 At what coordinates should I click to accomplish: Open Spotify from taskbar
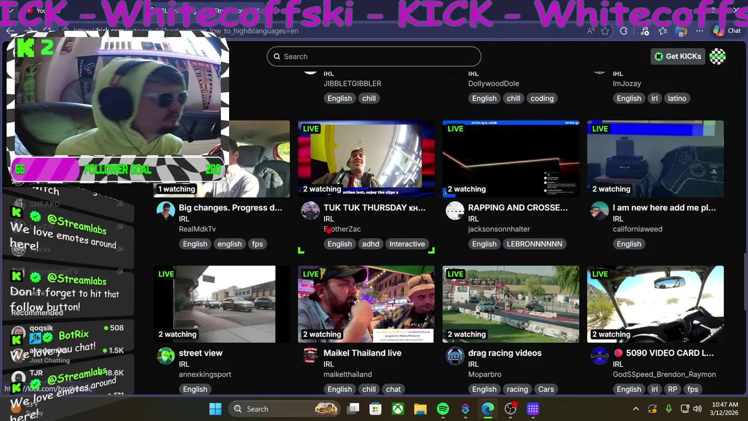point(443,409)
